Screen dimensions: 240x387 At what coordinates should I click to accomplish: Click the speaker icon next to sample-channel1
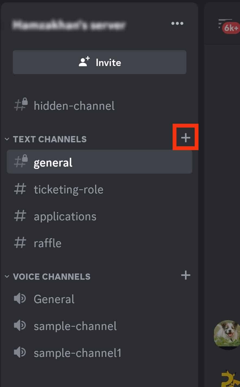tap(20, 353)
